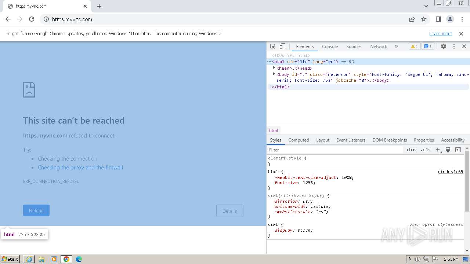Viewport: 470px width, 264px height.
Task: Click the display: block declaration
Action: pos(294,230)
